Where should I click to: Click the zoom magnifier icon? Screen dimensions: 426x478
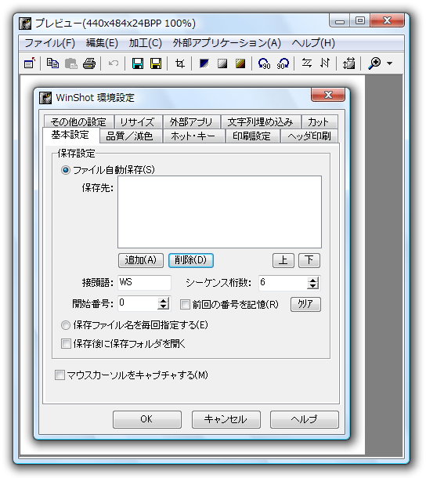pyautogui.click(x=374, y=63)
